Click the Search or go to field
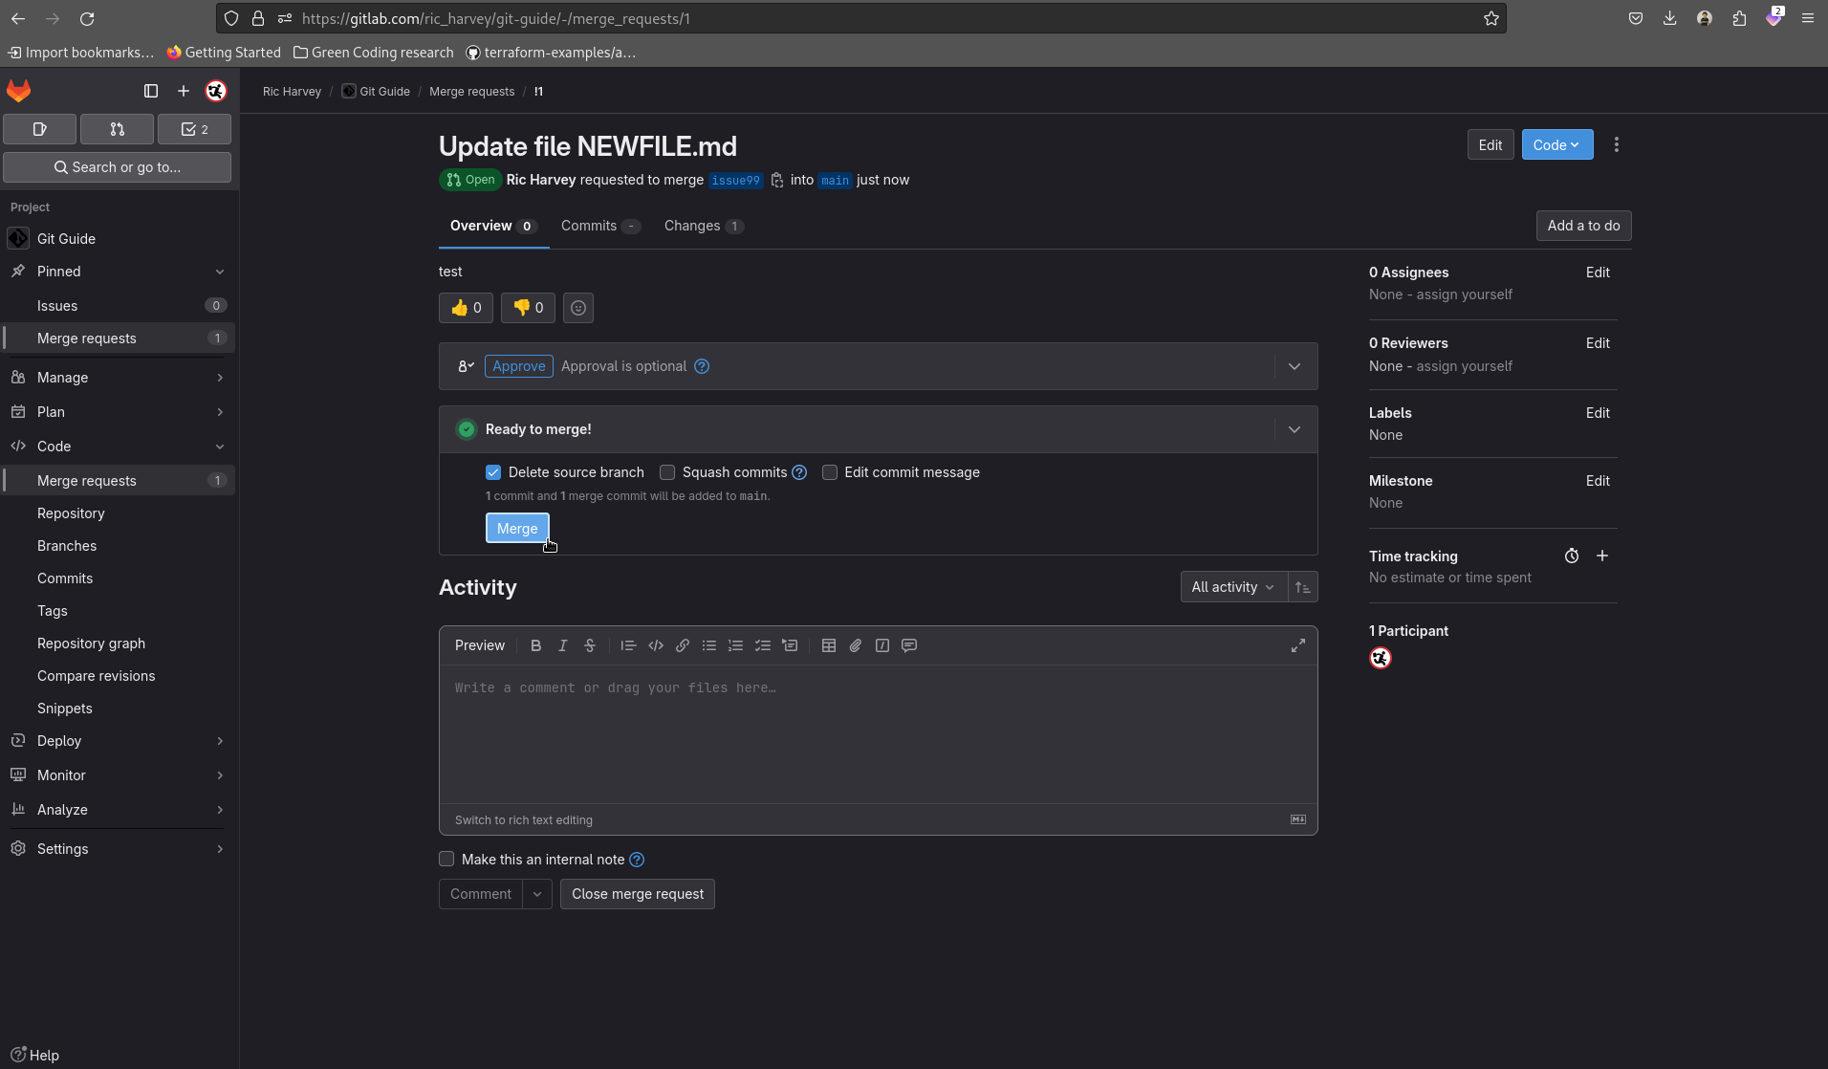 117,167
